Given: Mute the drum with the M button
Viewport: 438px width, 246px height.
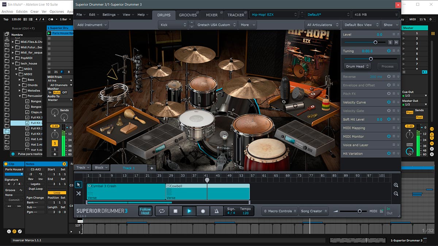Looking at the screenshot, I should click(396, 43).
